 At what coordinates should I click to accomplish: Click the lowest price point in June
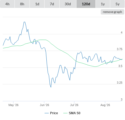(x=51, y=87)
